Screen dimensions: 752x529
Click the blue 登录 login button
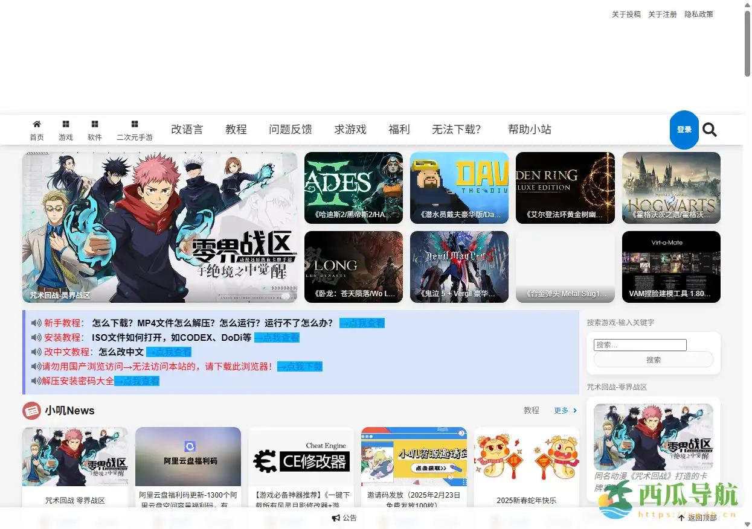(x=684, y=129)
